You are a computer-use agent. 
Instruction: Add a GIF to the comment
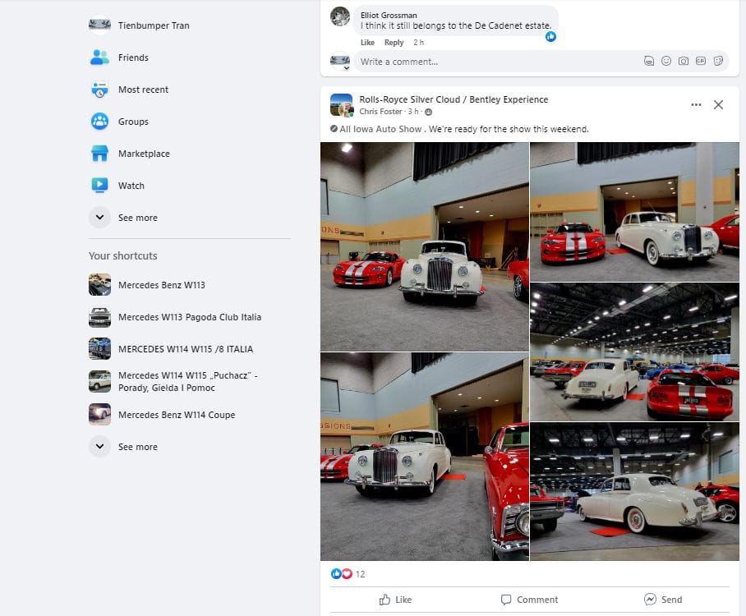(x=701, y=61)
